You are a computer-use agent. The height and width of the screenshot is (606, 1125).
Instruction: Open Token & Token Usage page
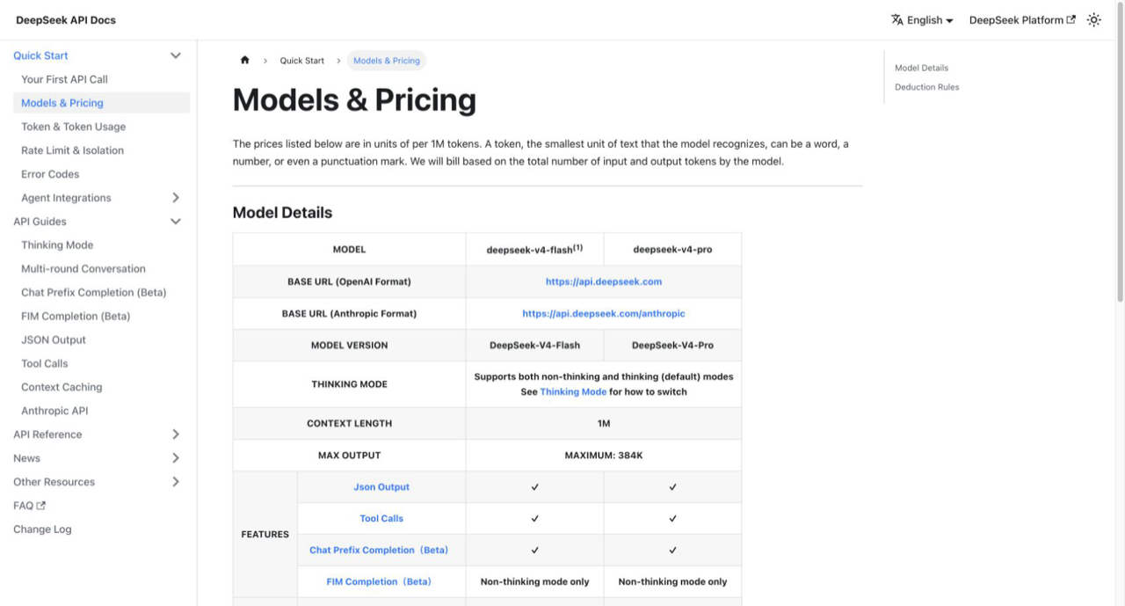(x=74, y=127)
